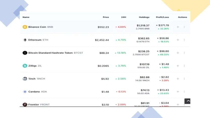Click the 13.18% 24H change
Screen dimensions: 210x118
point(120,53)
